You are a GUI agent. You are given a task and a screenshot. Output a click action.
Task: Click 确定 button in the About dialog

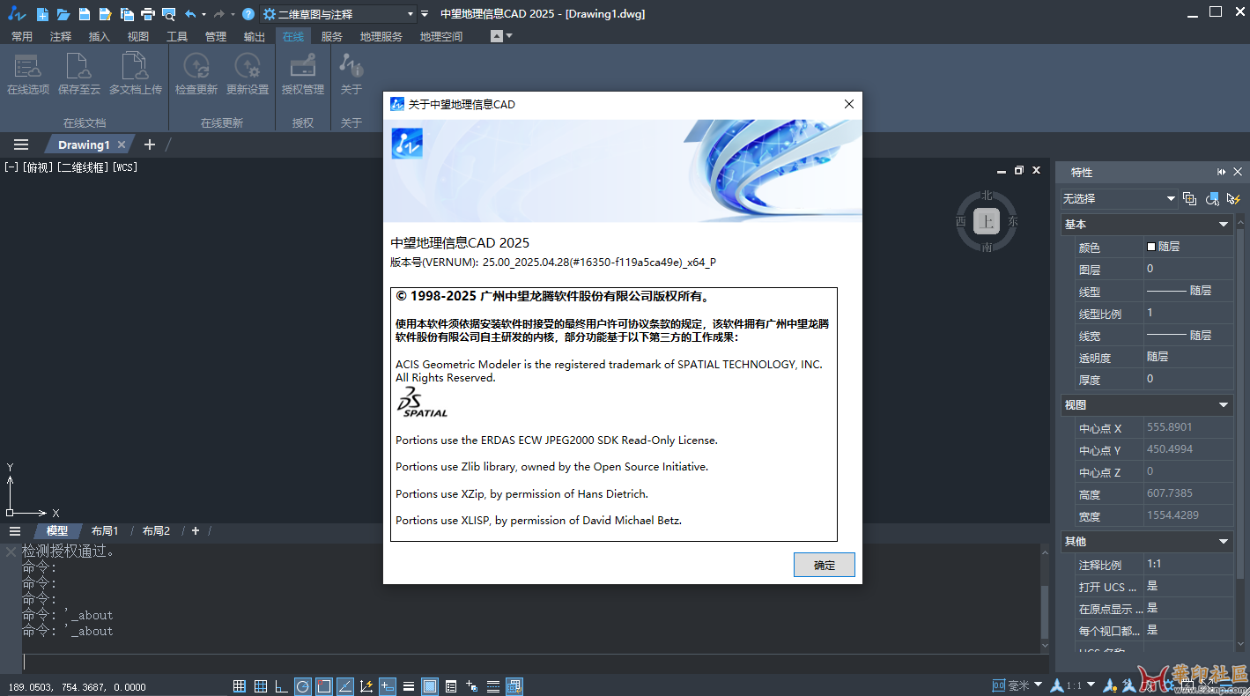(824, 565)
